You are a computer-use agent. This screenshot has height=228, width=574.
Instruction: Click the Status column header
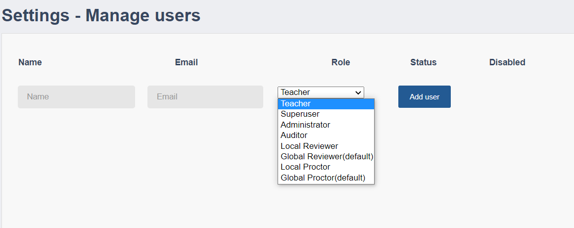(x=424, y=62)
